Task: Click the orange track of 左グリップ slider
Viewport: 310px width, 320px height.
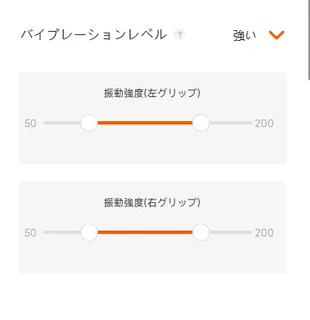Action: pos(145,123)
